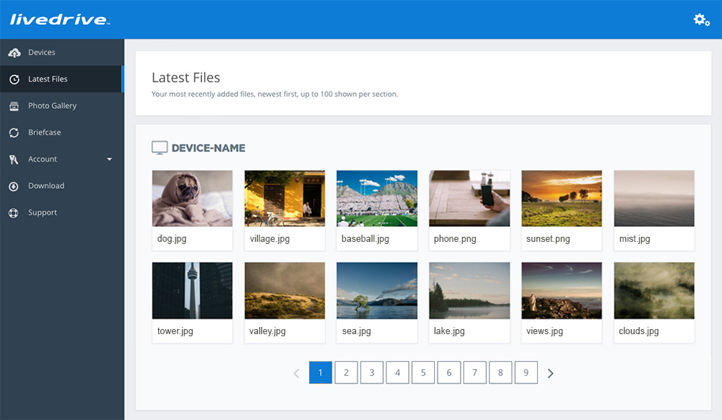View the baseball.jpg thumbnail

pyautogui.click(x=377, y=197)
